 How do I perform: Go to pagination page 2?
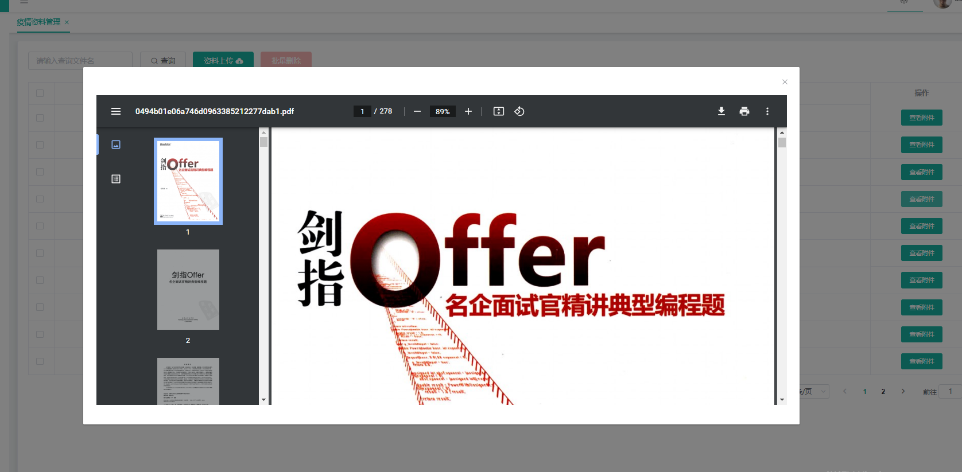click(x=883, y=391)
